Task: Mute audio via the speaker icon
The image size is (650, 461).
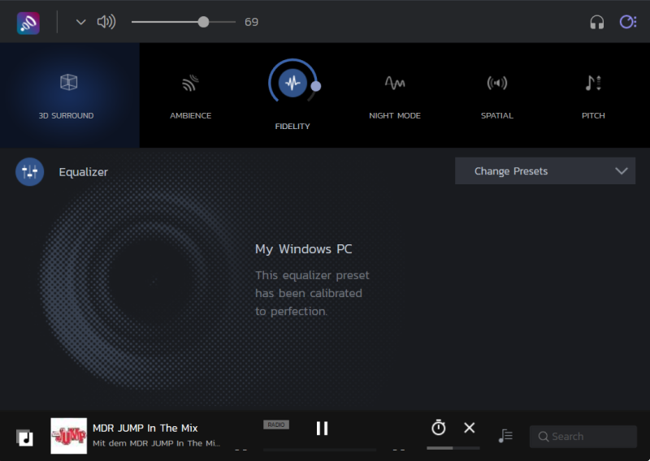Action: 106,22
